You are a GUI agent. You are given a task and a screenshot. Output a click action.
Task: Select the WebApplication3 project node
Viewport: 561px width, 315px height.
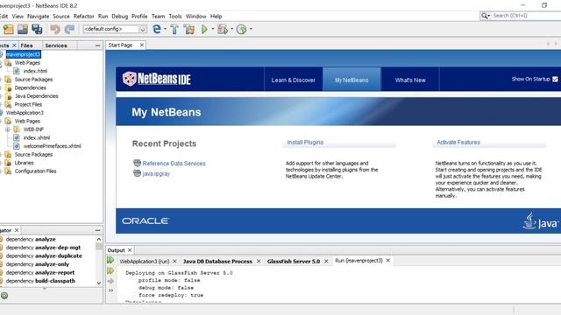click(25, 113)
